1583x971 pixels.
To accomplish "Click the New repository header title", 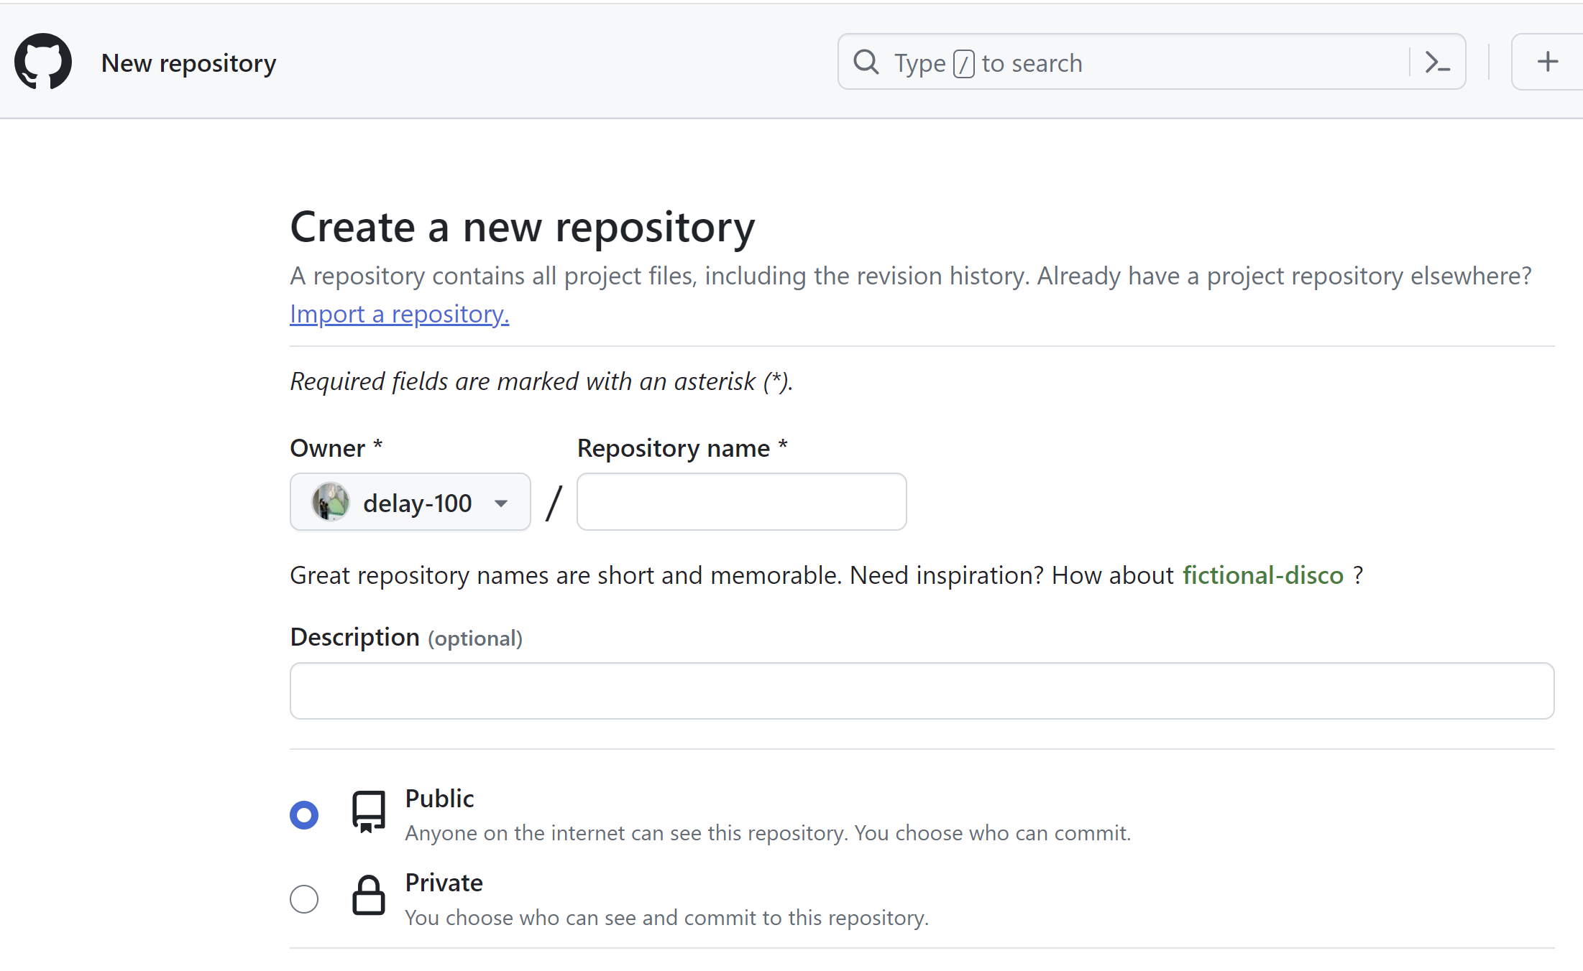I will (x=188, y=63).
